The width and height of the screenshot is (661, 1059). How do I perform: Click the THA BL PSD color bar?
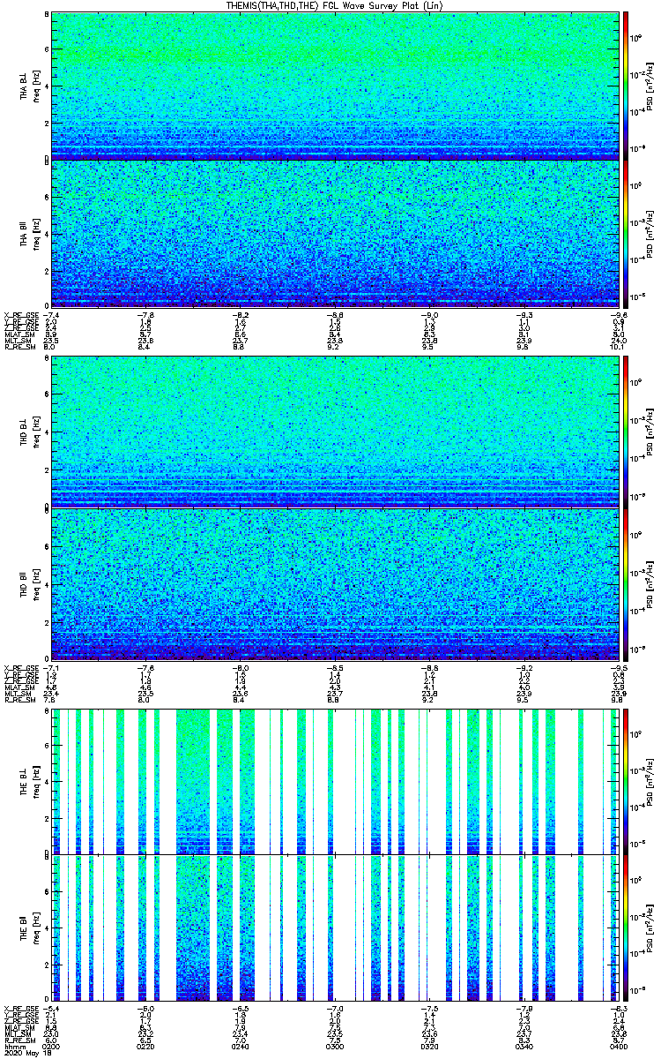coord(627,86)
